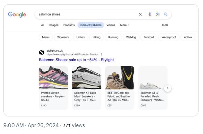Viewport: 203px width, 134px height.
Task: Open Google Lens image search icon
Action: click(x=158, y=14)
